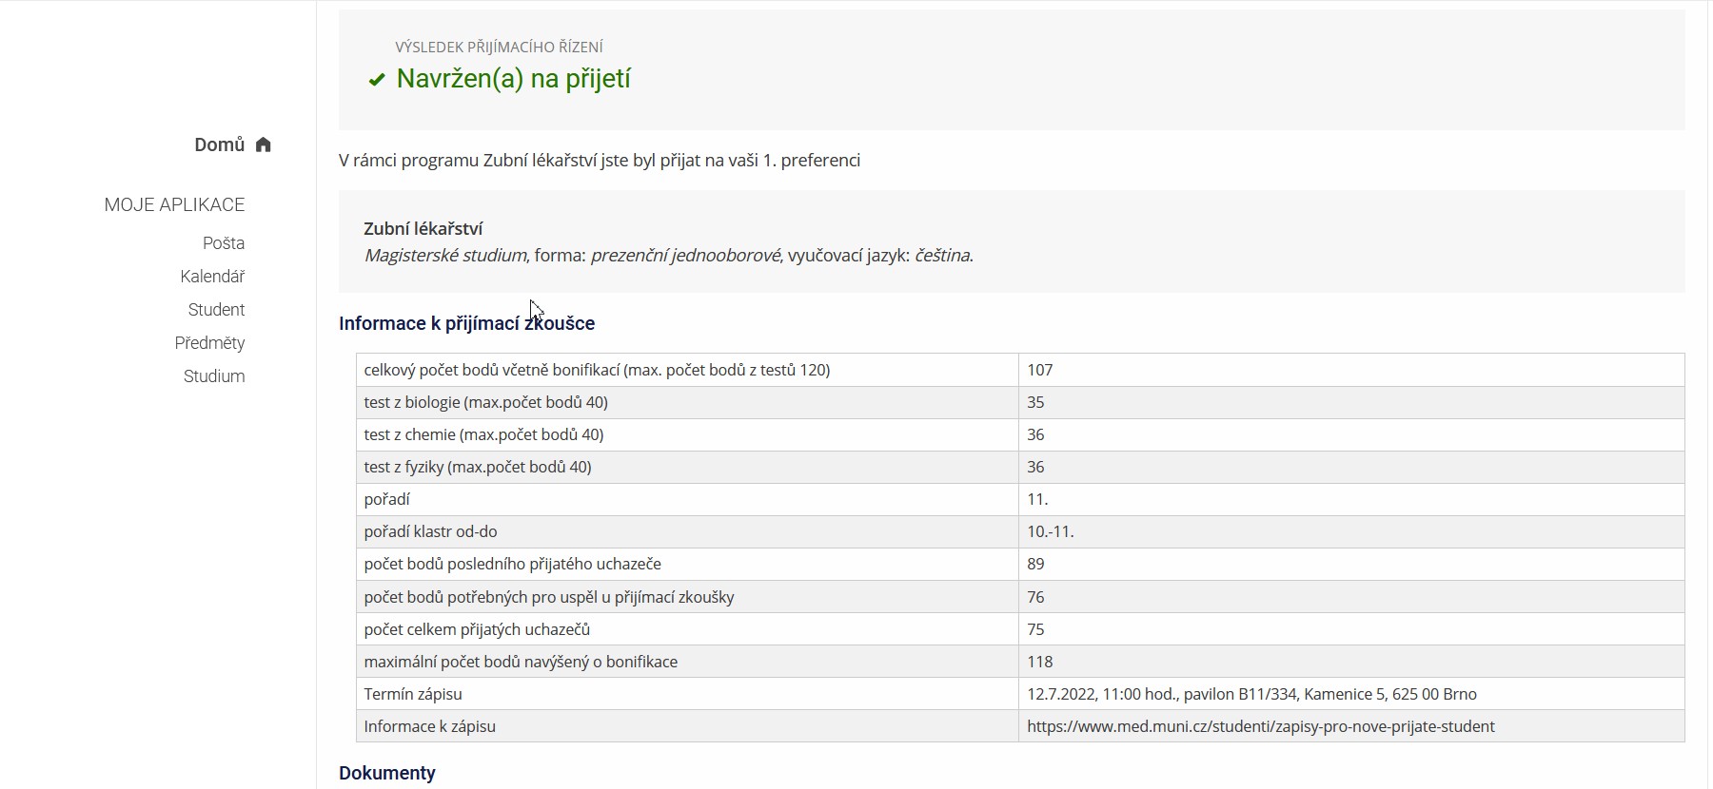Open Kalendář in the sidebar
Image resolution: width=1713 pixels, height=789 pixels.
tap(212, 277)
